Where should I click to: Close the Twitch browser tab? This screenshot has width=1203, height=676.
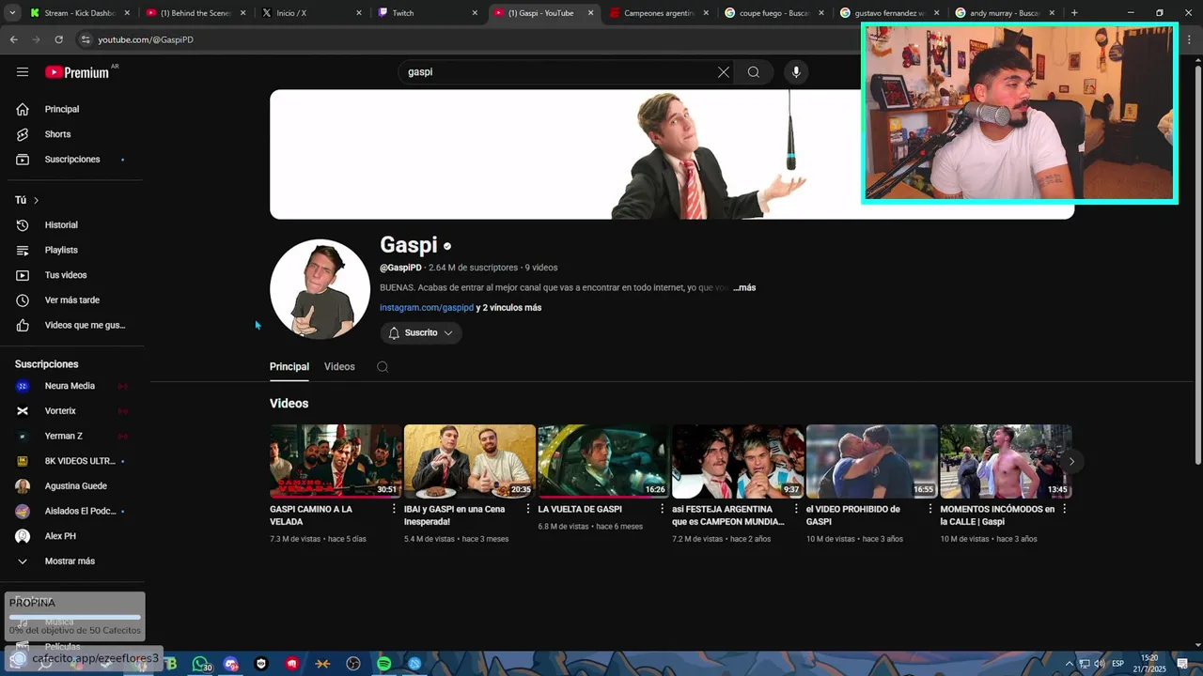coord(475,13)
